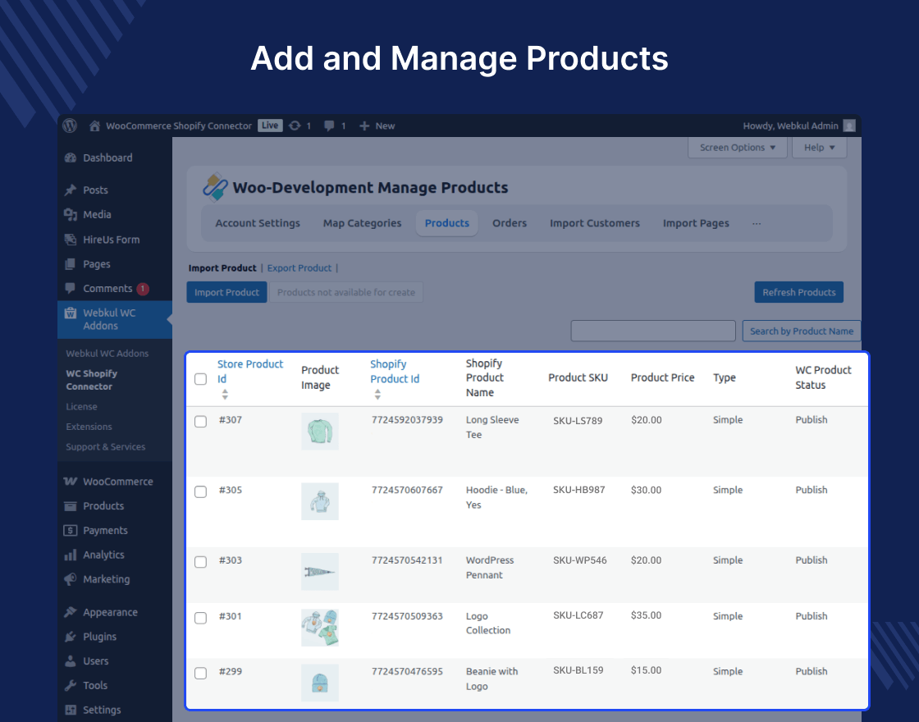Click the HireUs Form icon
Image resolution: width=919 pixels, height=722 pixels.
(71, 239)
